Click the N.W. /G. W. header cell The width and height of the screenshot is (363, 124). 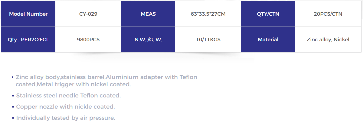coord(148,40)
